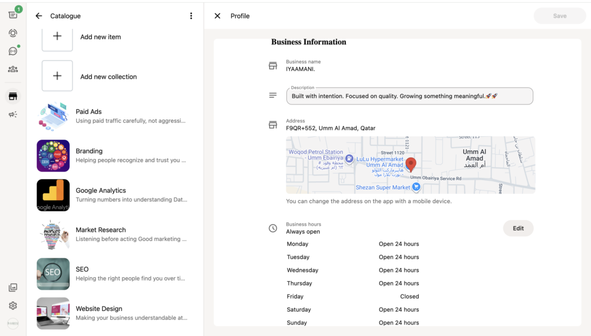Open the Website Design catalogue item
The image size is (591, 336).
pos(115,313)
